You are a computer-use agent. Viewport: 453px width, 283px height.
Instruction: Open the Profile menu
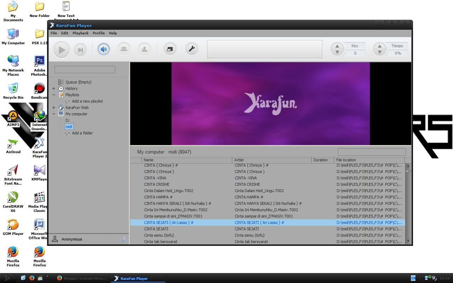click(x=99, y=33)
